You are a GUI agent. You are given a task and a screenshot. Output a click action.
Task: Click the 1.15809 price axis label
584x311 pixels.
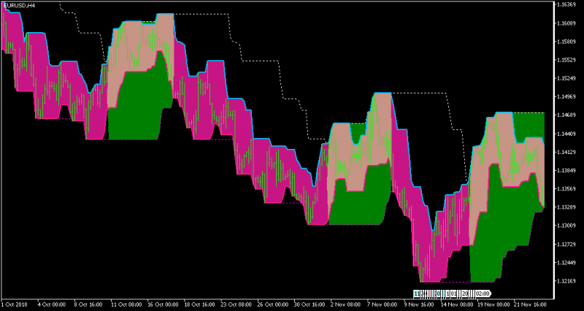pyautogui.click(x=565, y=42)
